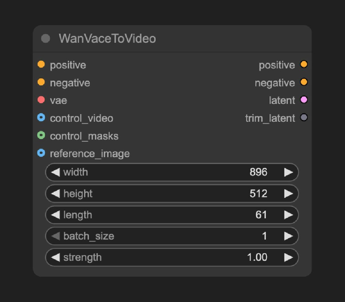Decrease strength with the left arrow
Viewport: 345px width, 302px height.
tap(55, 258)
